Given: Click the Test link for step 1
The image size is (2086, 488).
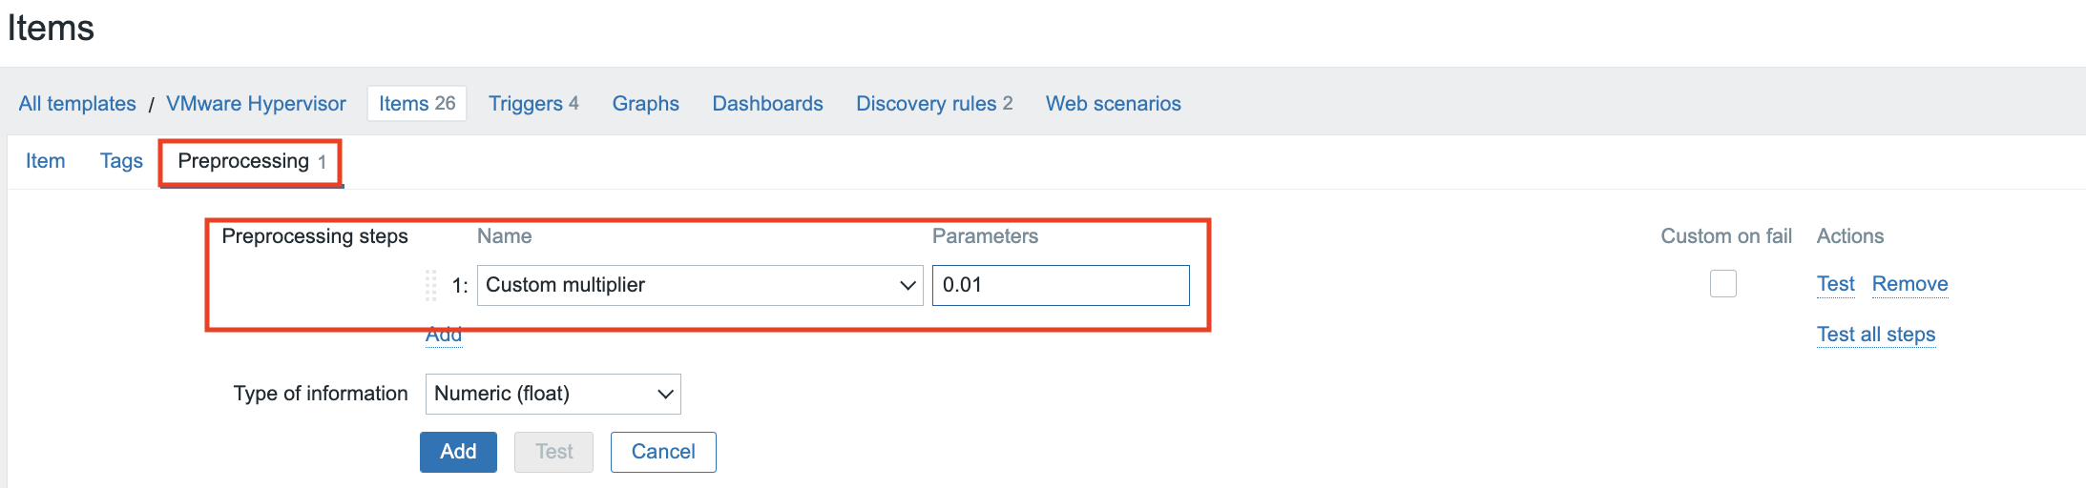Looking at the screenshot, I should click(1835, 284).
